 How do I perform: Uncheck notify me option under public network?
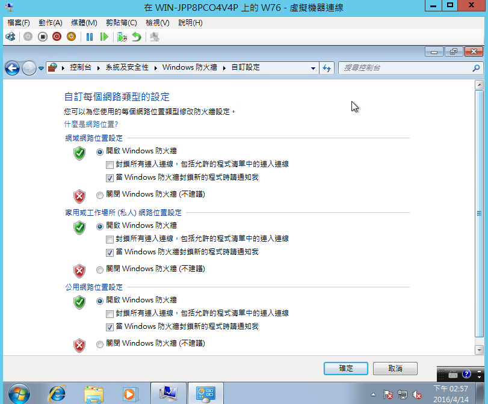coord(110,327)
